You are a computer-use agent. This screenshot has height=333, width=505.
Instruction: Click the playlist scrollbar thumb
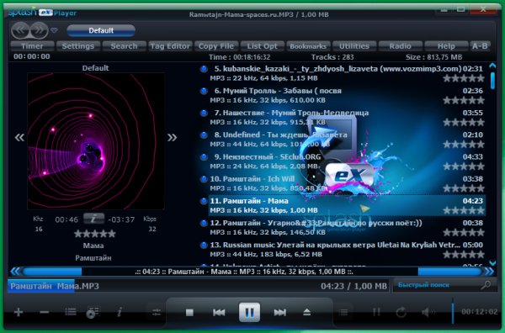[x=492, y=81]
